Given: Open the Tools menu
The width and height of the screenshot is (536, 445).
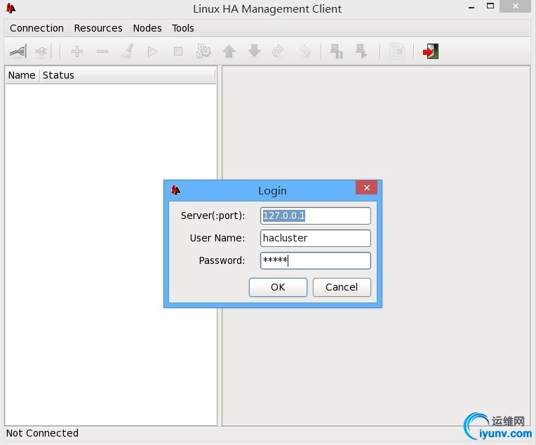Looking at the screenshot, I should pos(182,28).
